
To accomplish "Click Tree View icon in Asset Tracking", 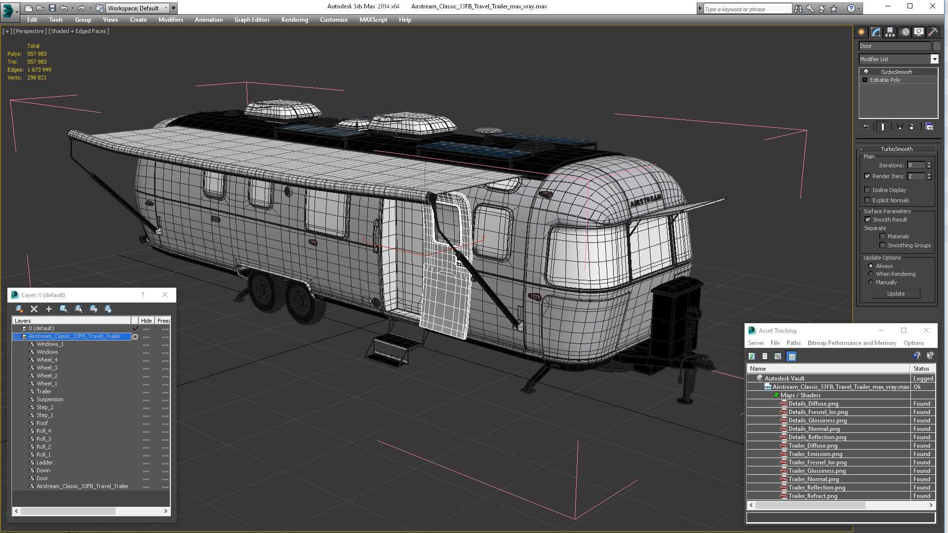I will coord(778,356).
